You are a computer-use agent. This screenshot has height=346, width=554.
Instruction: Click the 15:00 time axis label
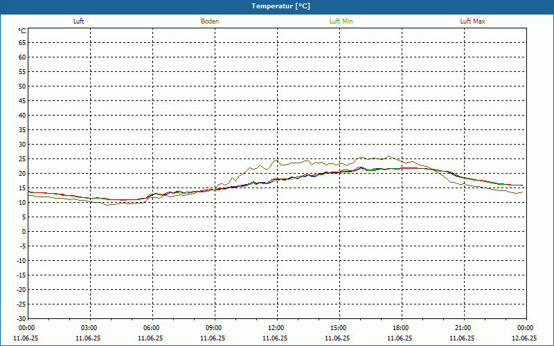click(339, 328)
